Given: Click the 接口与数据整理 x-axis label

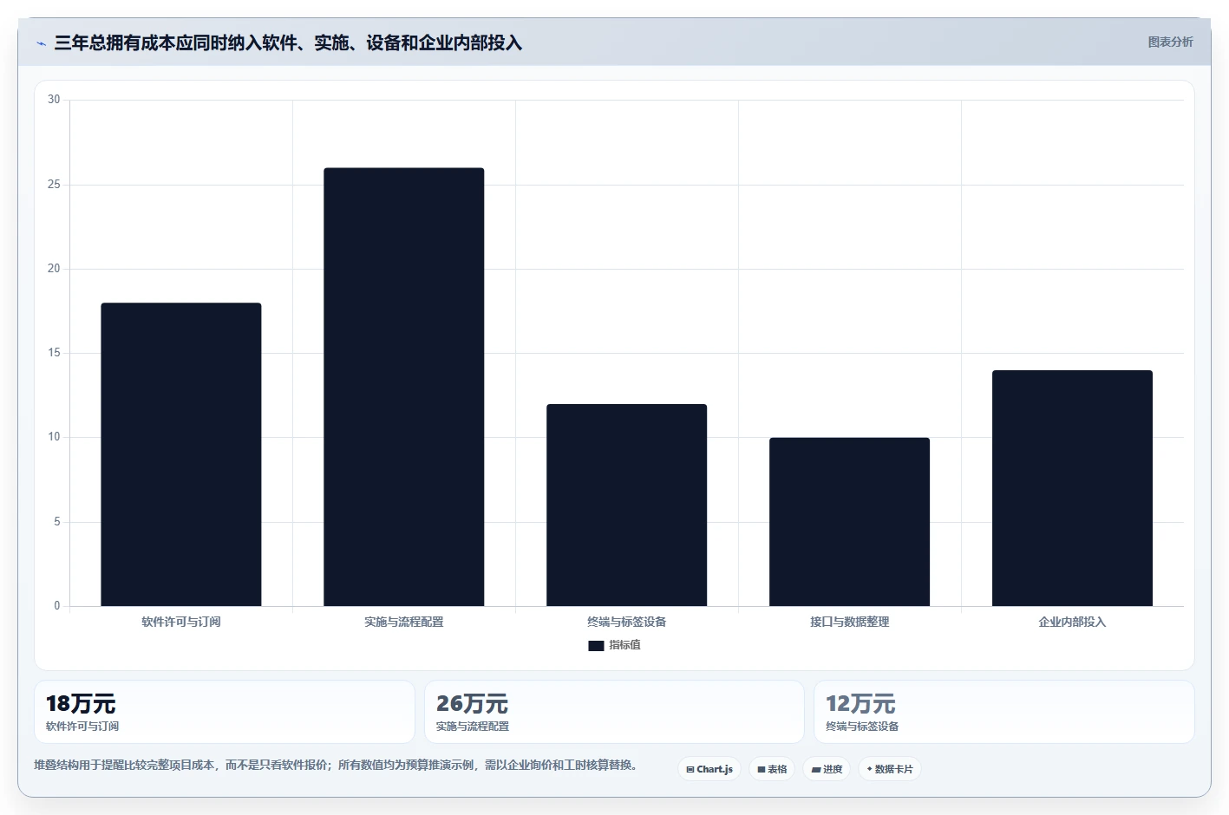Looking at the screenshot, I should coord(850,622).
